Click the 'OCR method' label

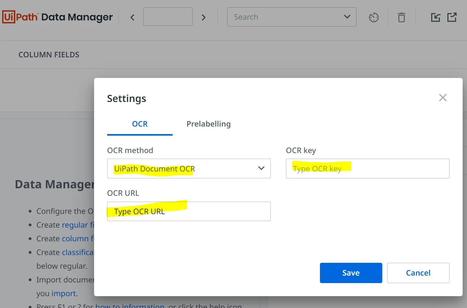tap(130, 150)
